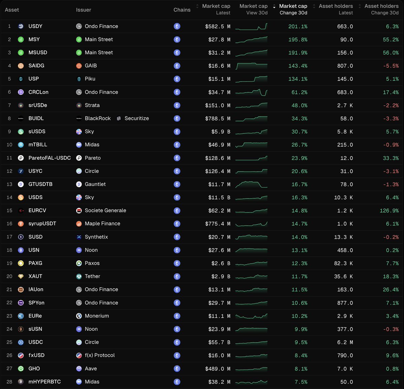The height and width of the screenshot is (389, 404).
Task: Click the Ondo Finance issuer icon for USDY
Action: point(79,26)
